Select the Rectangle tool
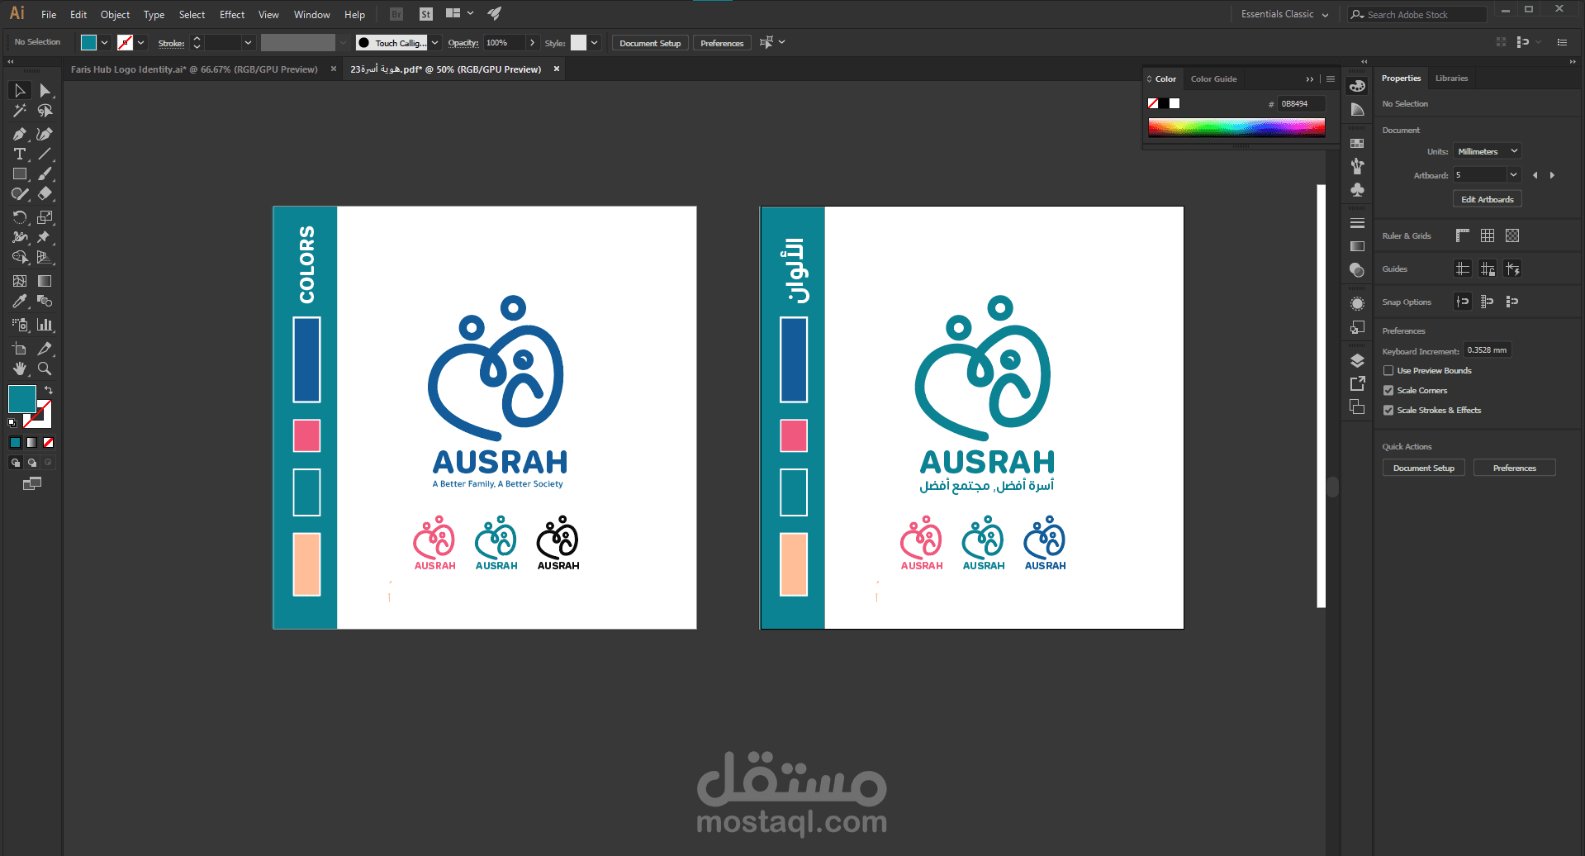 coord(20,174)
